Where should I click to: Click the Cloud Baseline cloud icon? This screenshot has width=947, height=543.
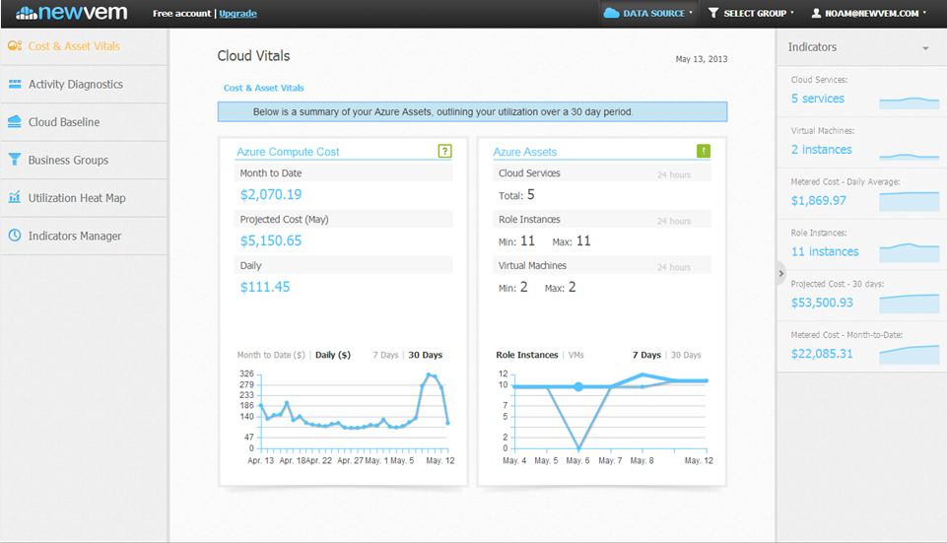click(x=15, y=121)
